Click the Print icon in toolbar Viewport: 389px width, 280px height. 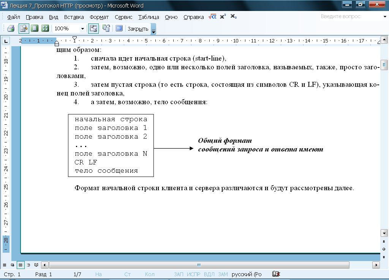(11, 28)
